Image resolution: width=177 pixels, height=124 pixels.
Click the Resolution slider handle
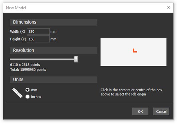(x=76, y=59)
